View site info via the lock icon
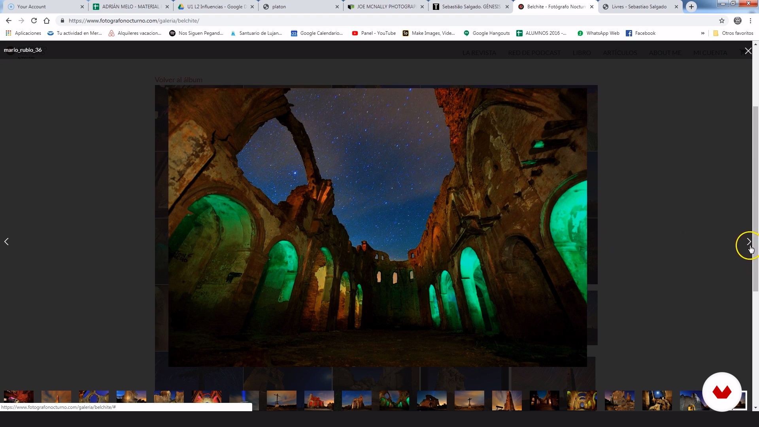Screen dimensions: 759x427 (x=62, y=21)
